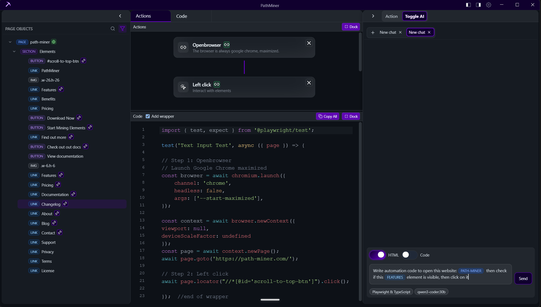Click the chain link icon on Openbrowser action
This screenshot has width=541, height=307.
pos(226,45)
